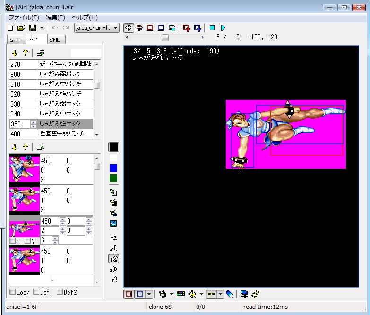Select the move-all four-arrow tool
Screen dimensions: 370x315
click(139, 28)
